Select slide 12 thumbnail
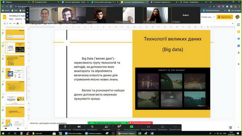242x136 pixels. pyautogui.click(x=15, y=61)
